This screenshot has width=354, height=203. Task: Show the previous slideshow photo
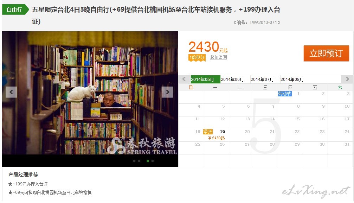coord(11,92)
